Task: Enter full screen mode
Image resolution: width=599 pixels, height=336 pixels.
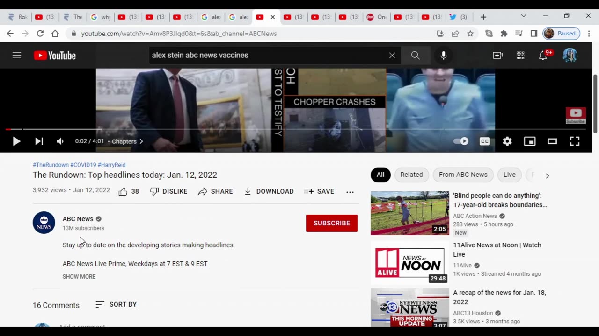Action: click(575, 141)
